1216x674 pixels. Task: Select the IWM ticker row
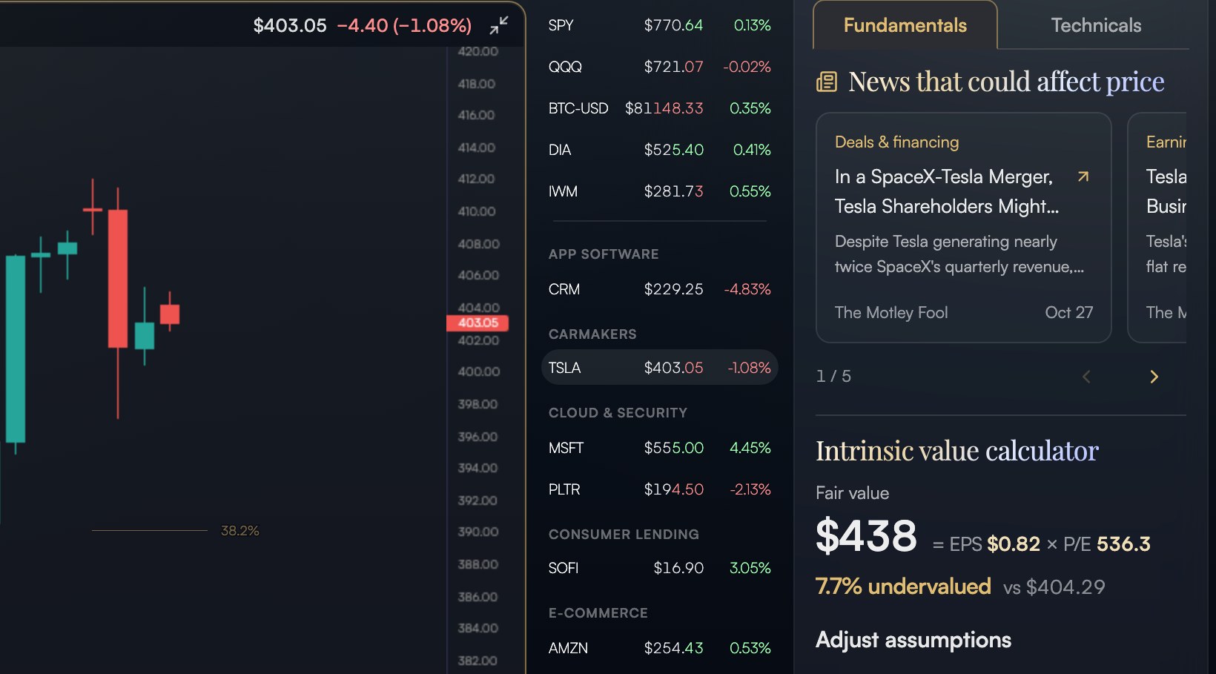click(660, 191)
